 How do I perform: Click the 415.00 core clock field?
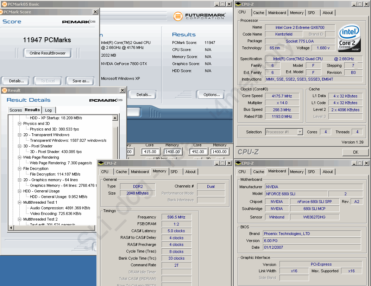150,152
